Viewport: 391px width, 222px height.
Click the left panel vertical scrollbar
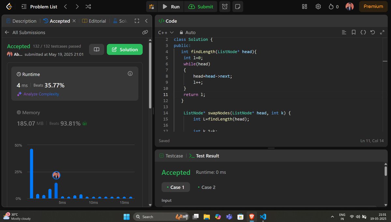click(x=150, y=76)
